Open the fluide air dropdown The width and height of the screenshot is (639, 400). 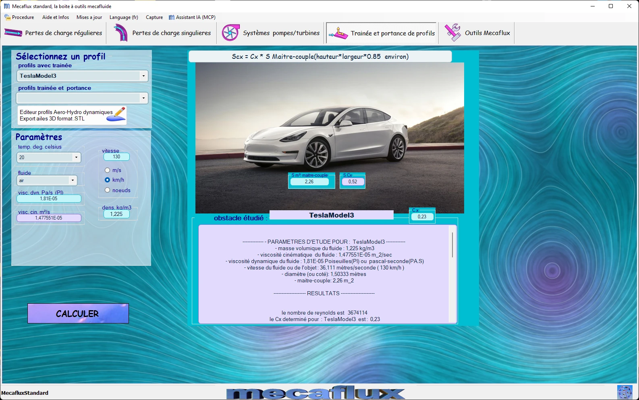pos(73,180)
